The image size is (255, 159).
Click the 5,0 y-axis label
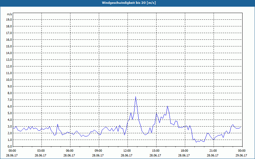[x=10, y=113]
